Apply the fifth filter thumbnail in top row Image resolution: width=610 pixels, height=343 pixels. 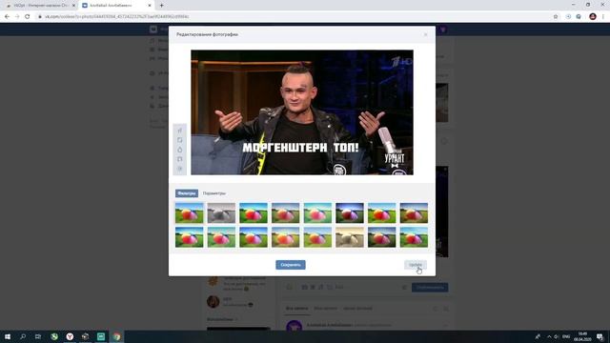pos(317,212)
